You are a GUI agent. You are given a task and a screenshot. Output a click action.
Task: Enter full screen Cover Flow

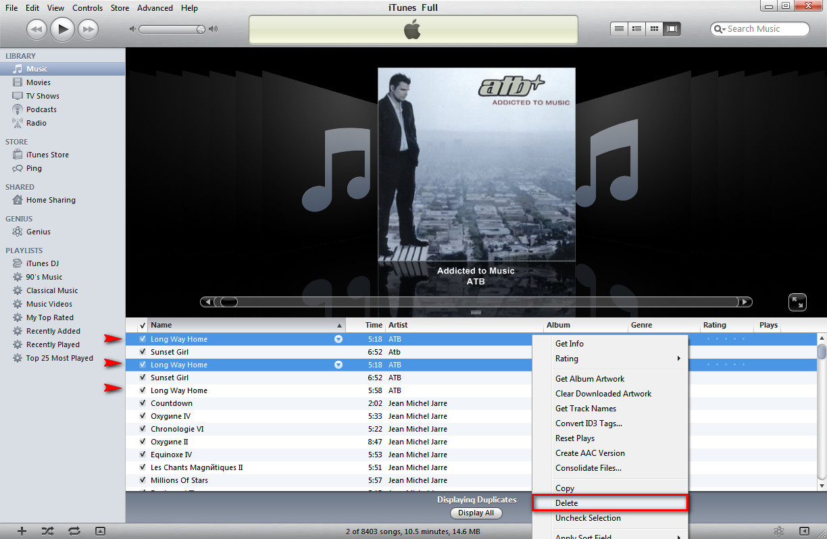[797, 302]
